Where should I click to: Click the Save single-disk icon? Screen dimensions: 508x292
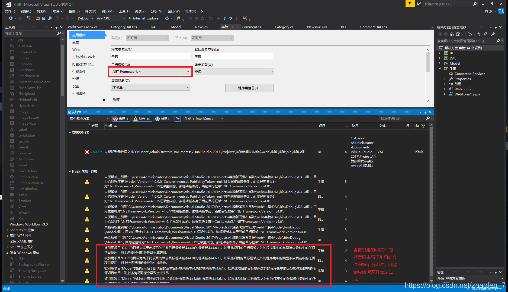point(43,18)
